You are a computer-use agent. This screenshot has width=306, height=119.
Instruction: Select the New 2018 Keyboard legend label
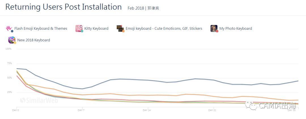[x=33, y=40]
